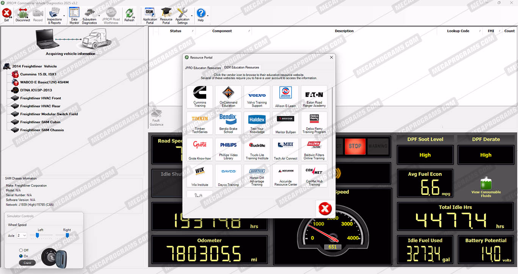Click the Refresh toolbar icon
This screenshot has height=274, width=518.
[x=129, y=16]
